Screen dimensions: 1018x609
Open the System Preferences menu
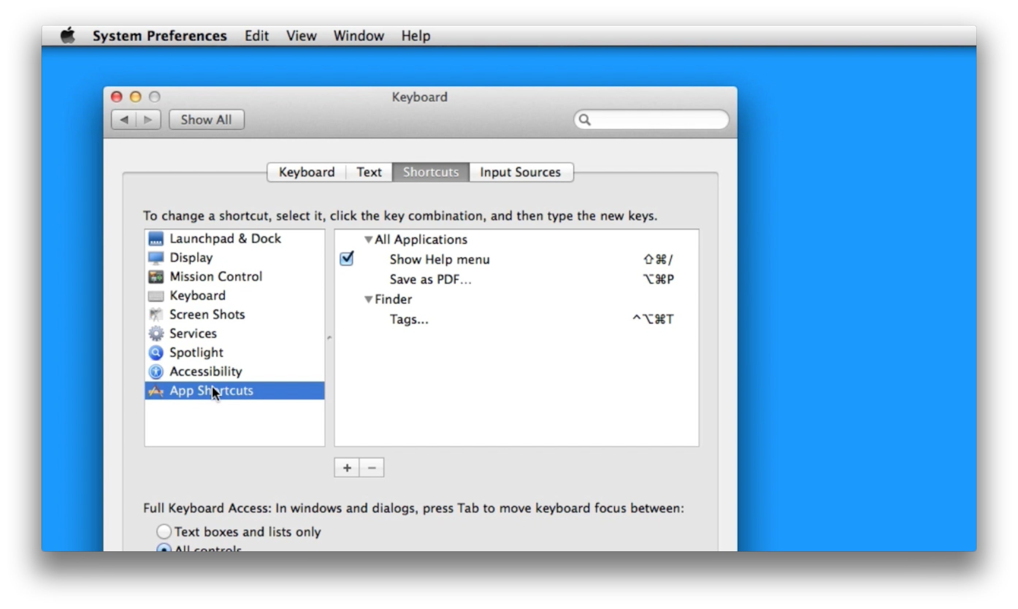click(x=160, y=36)
